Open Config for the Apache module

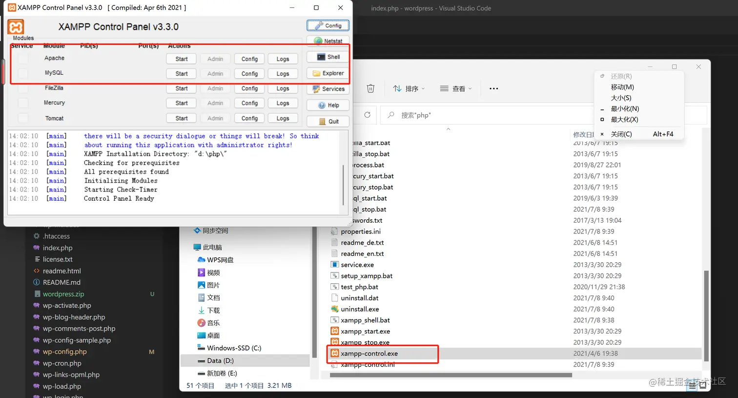[249, 59]
